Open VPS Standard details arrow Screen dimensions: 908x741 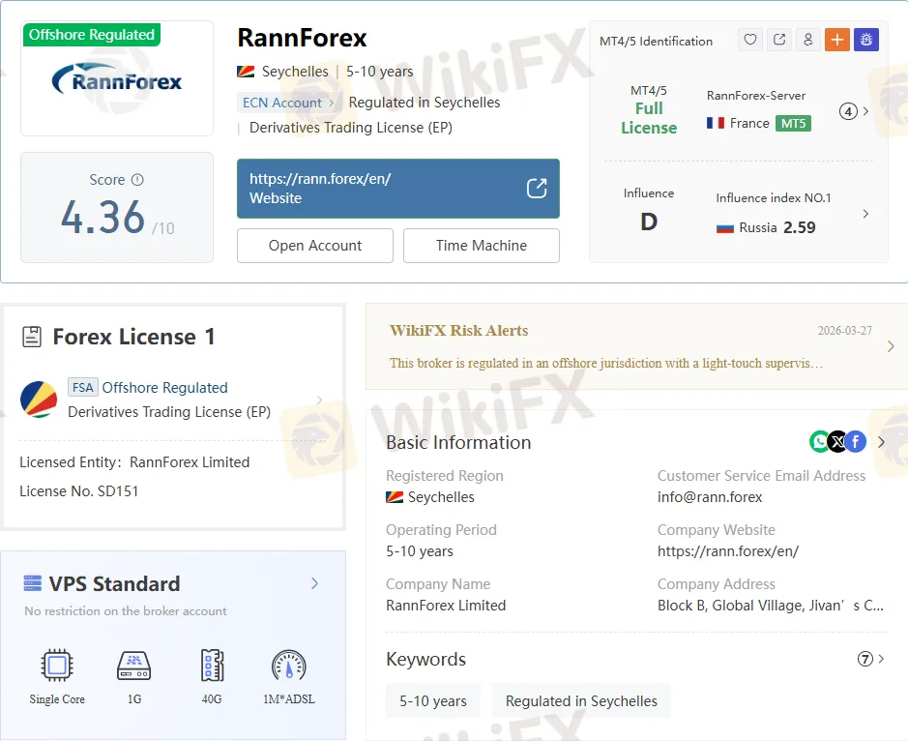(x=314, y=583)
